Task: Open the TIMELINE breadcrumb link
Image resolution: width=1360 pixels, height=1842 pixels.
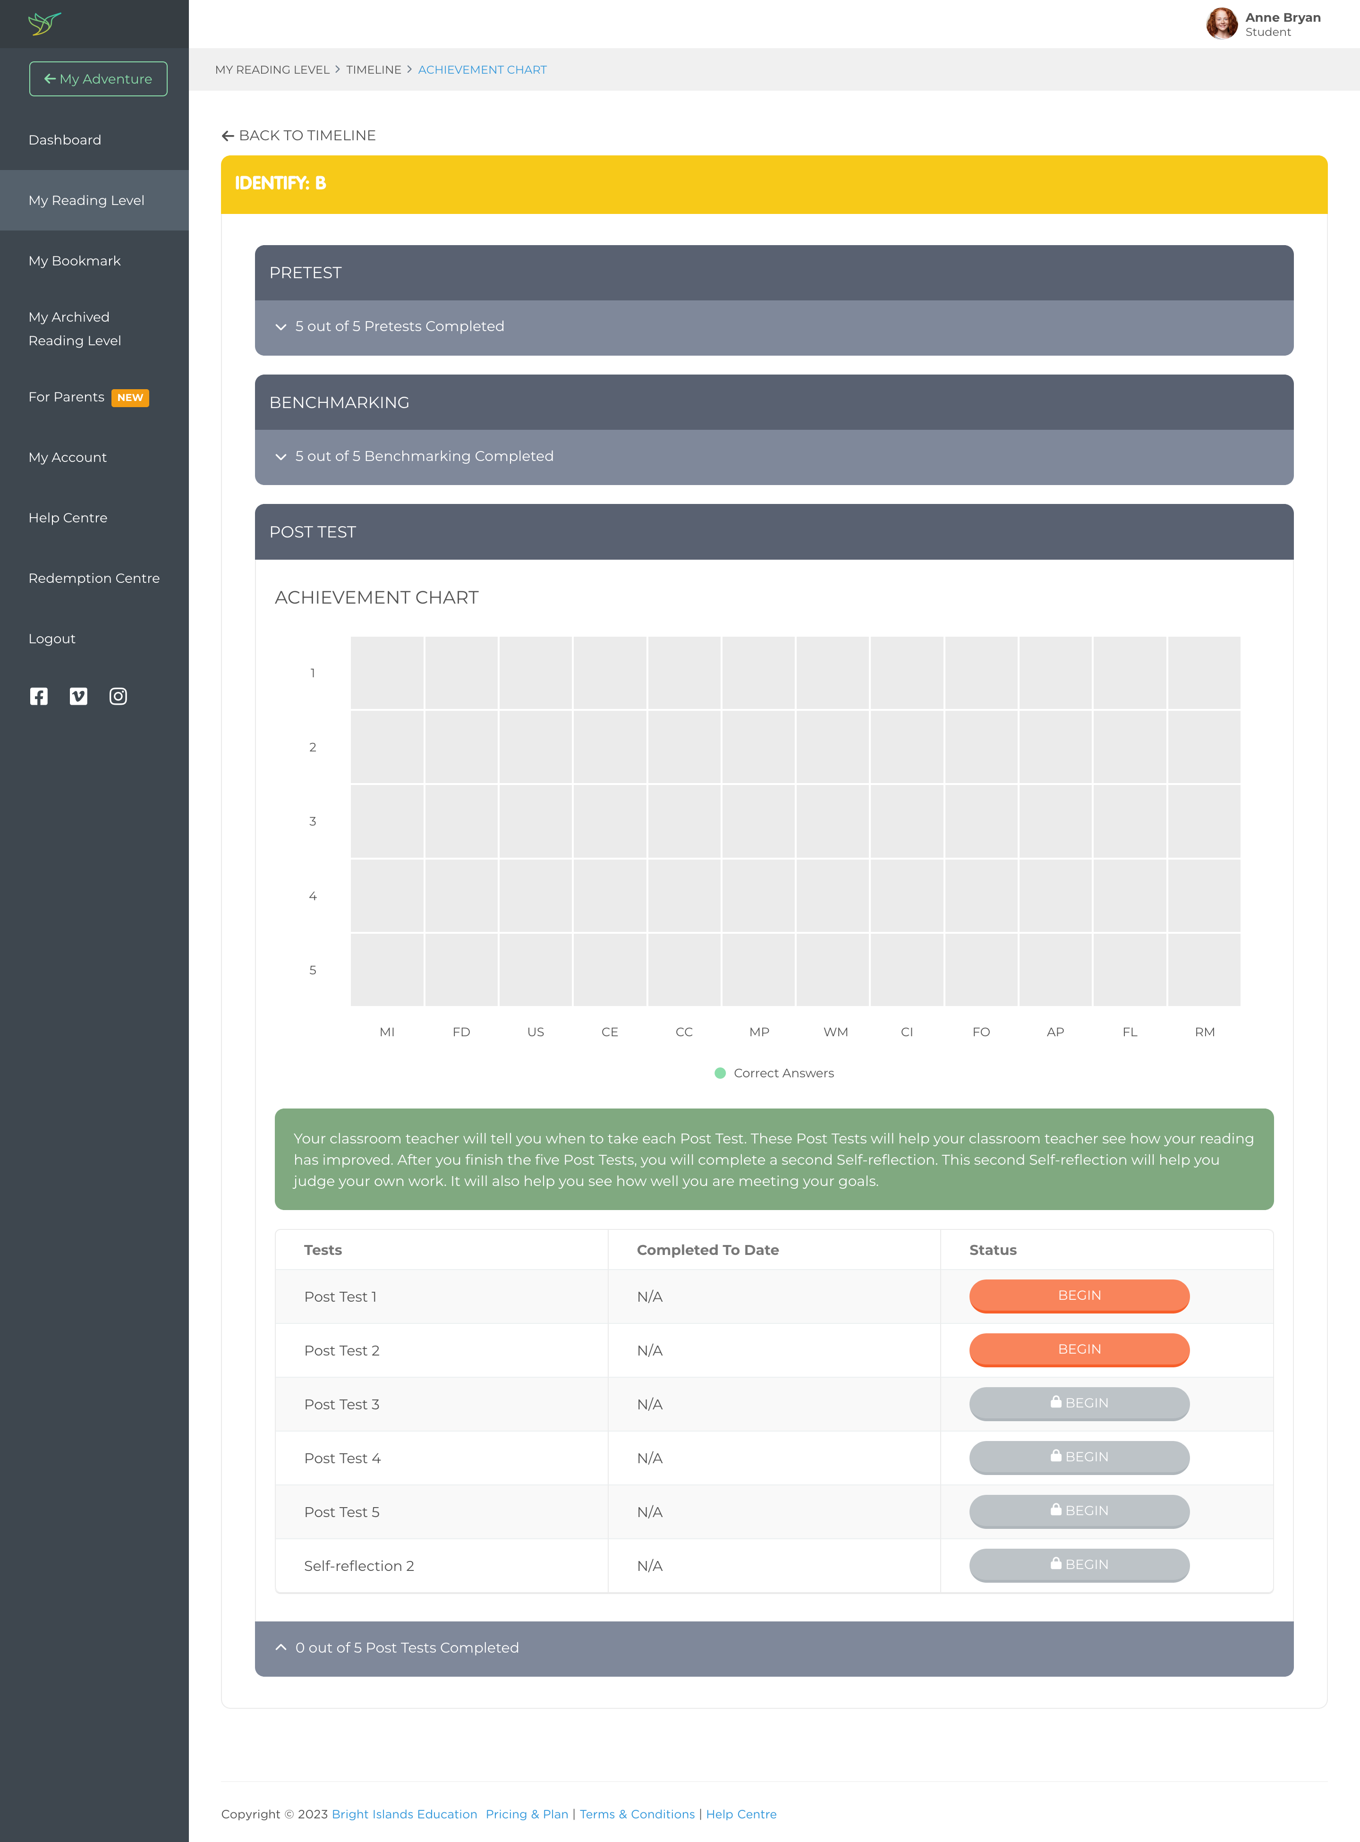Action: [x=373, y=70]
